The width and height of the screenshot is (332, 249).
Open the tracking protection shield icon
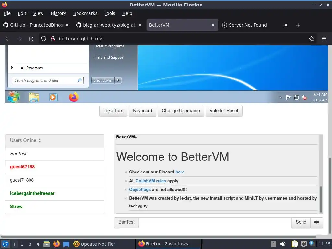[x=44, y=39]
